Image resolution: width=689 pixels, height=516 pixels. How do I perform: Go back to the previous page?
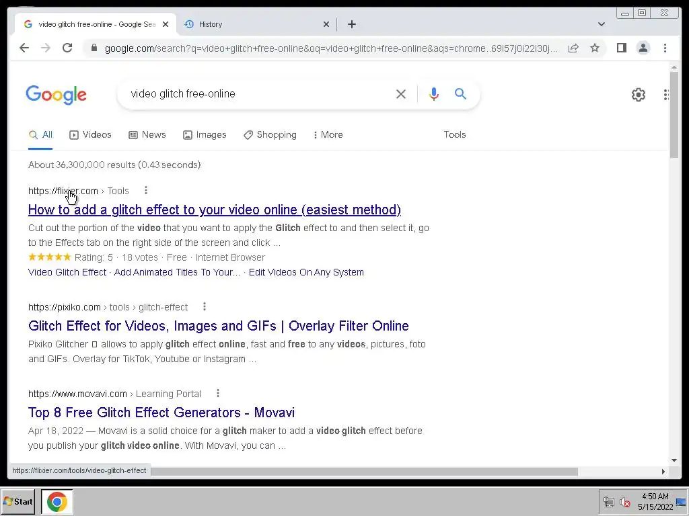(24, 48)
